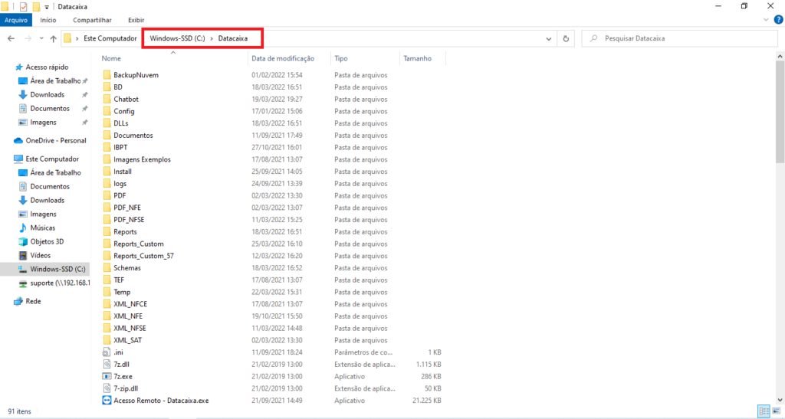The image size is (785, 419).
Task: Select Rede in navigation pane
Action: [33, 301]
